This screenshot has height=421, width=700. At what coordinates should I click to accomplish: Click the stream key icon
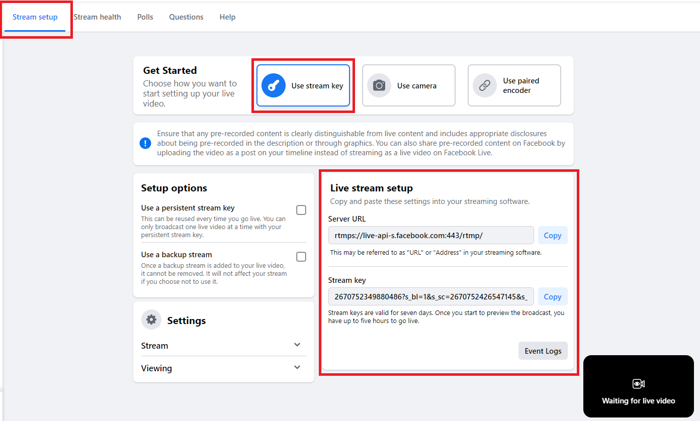point(274,85)
